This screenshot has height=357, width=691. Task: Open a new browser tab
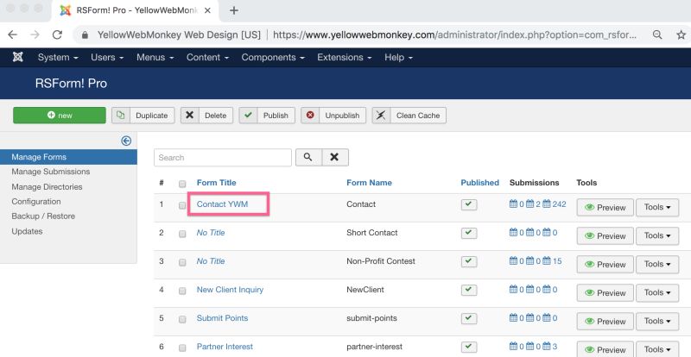click(x=234, y=10)
